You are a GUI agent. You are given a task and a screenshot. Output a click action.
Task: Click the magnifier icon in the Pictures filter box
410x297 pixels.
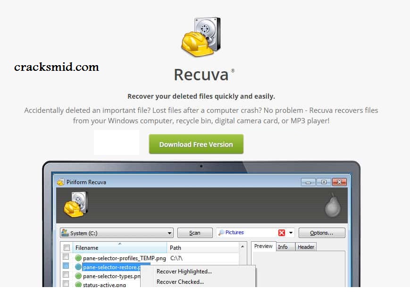[221, 232]
